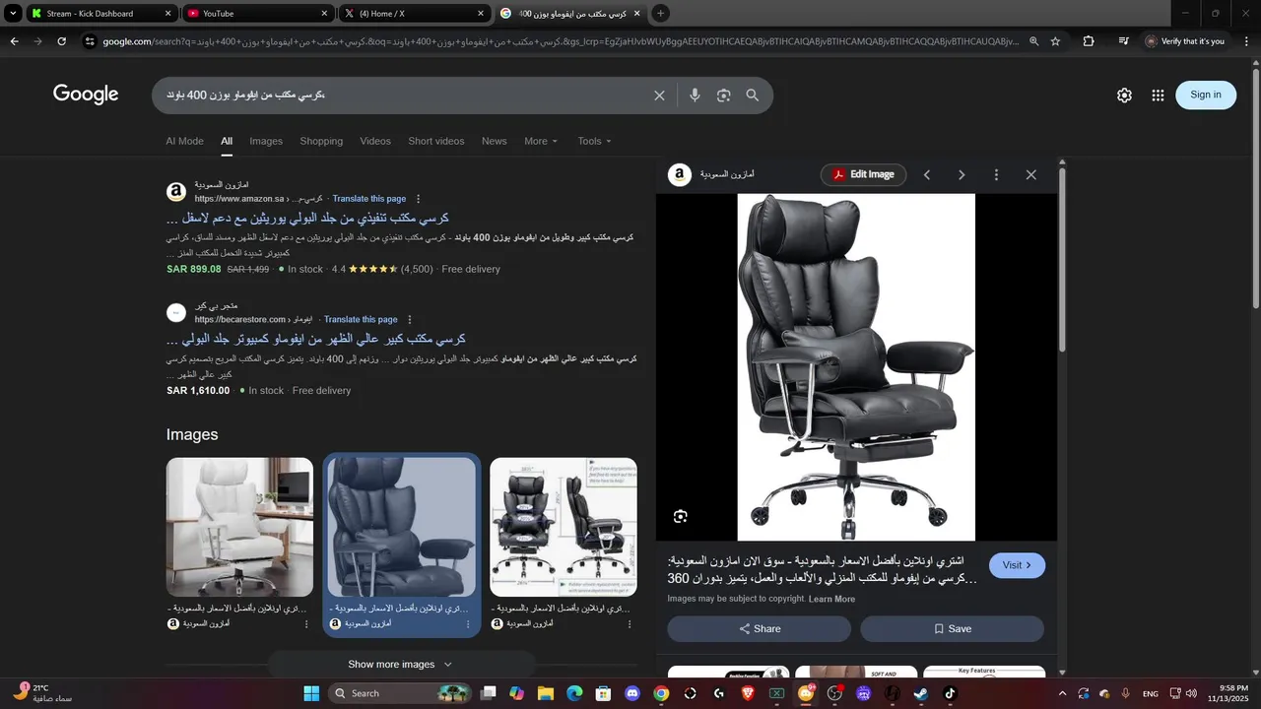Image resolution: width=1261 pixels, height=709 pixels.
Task: Click the zoom magnifier in address bar
Action: (1033, 41)
